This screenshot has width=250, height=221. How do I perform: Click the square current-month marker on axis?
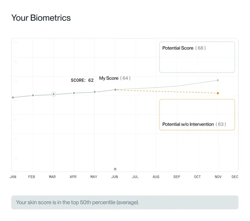click(x=115, y=169)
